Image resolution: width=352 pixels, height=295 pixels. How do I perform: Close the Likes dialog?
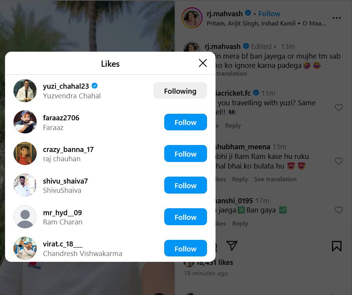(203, 63)
